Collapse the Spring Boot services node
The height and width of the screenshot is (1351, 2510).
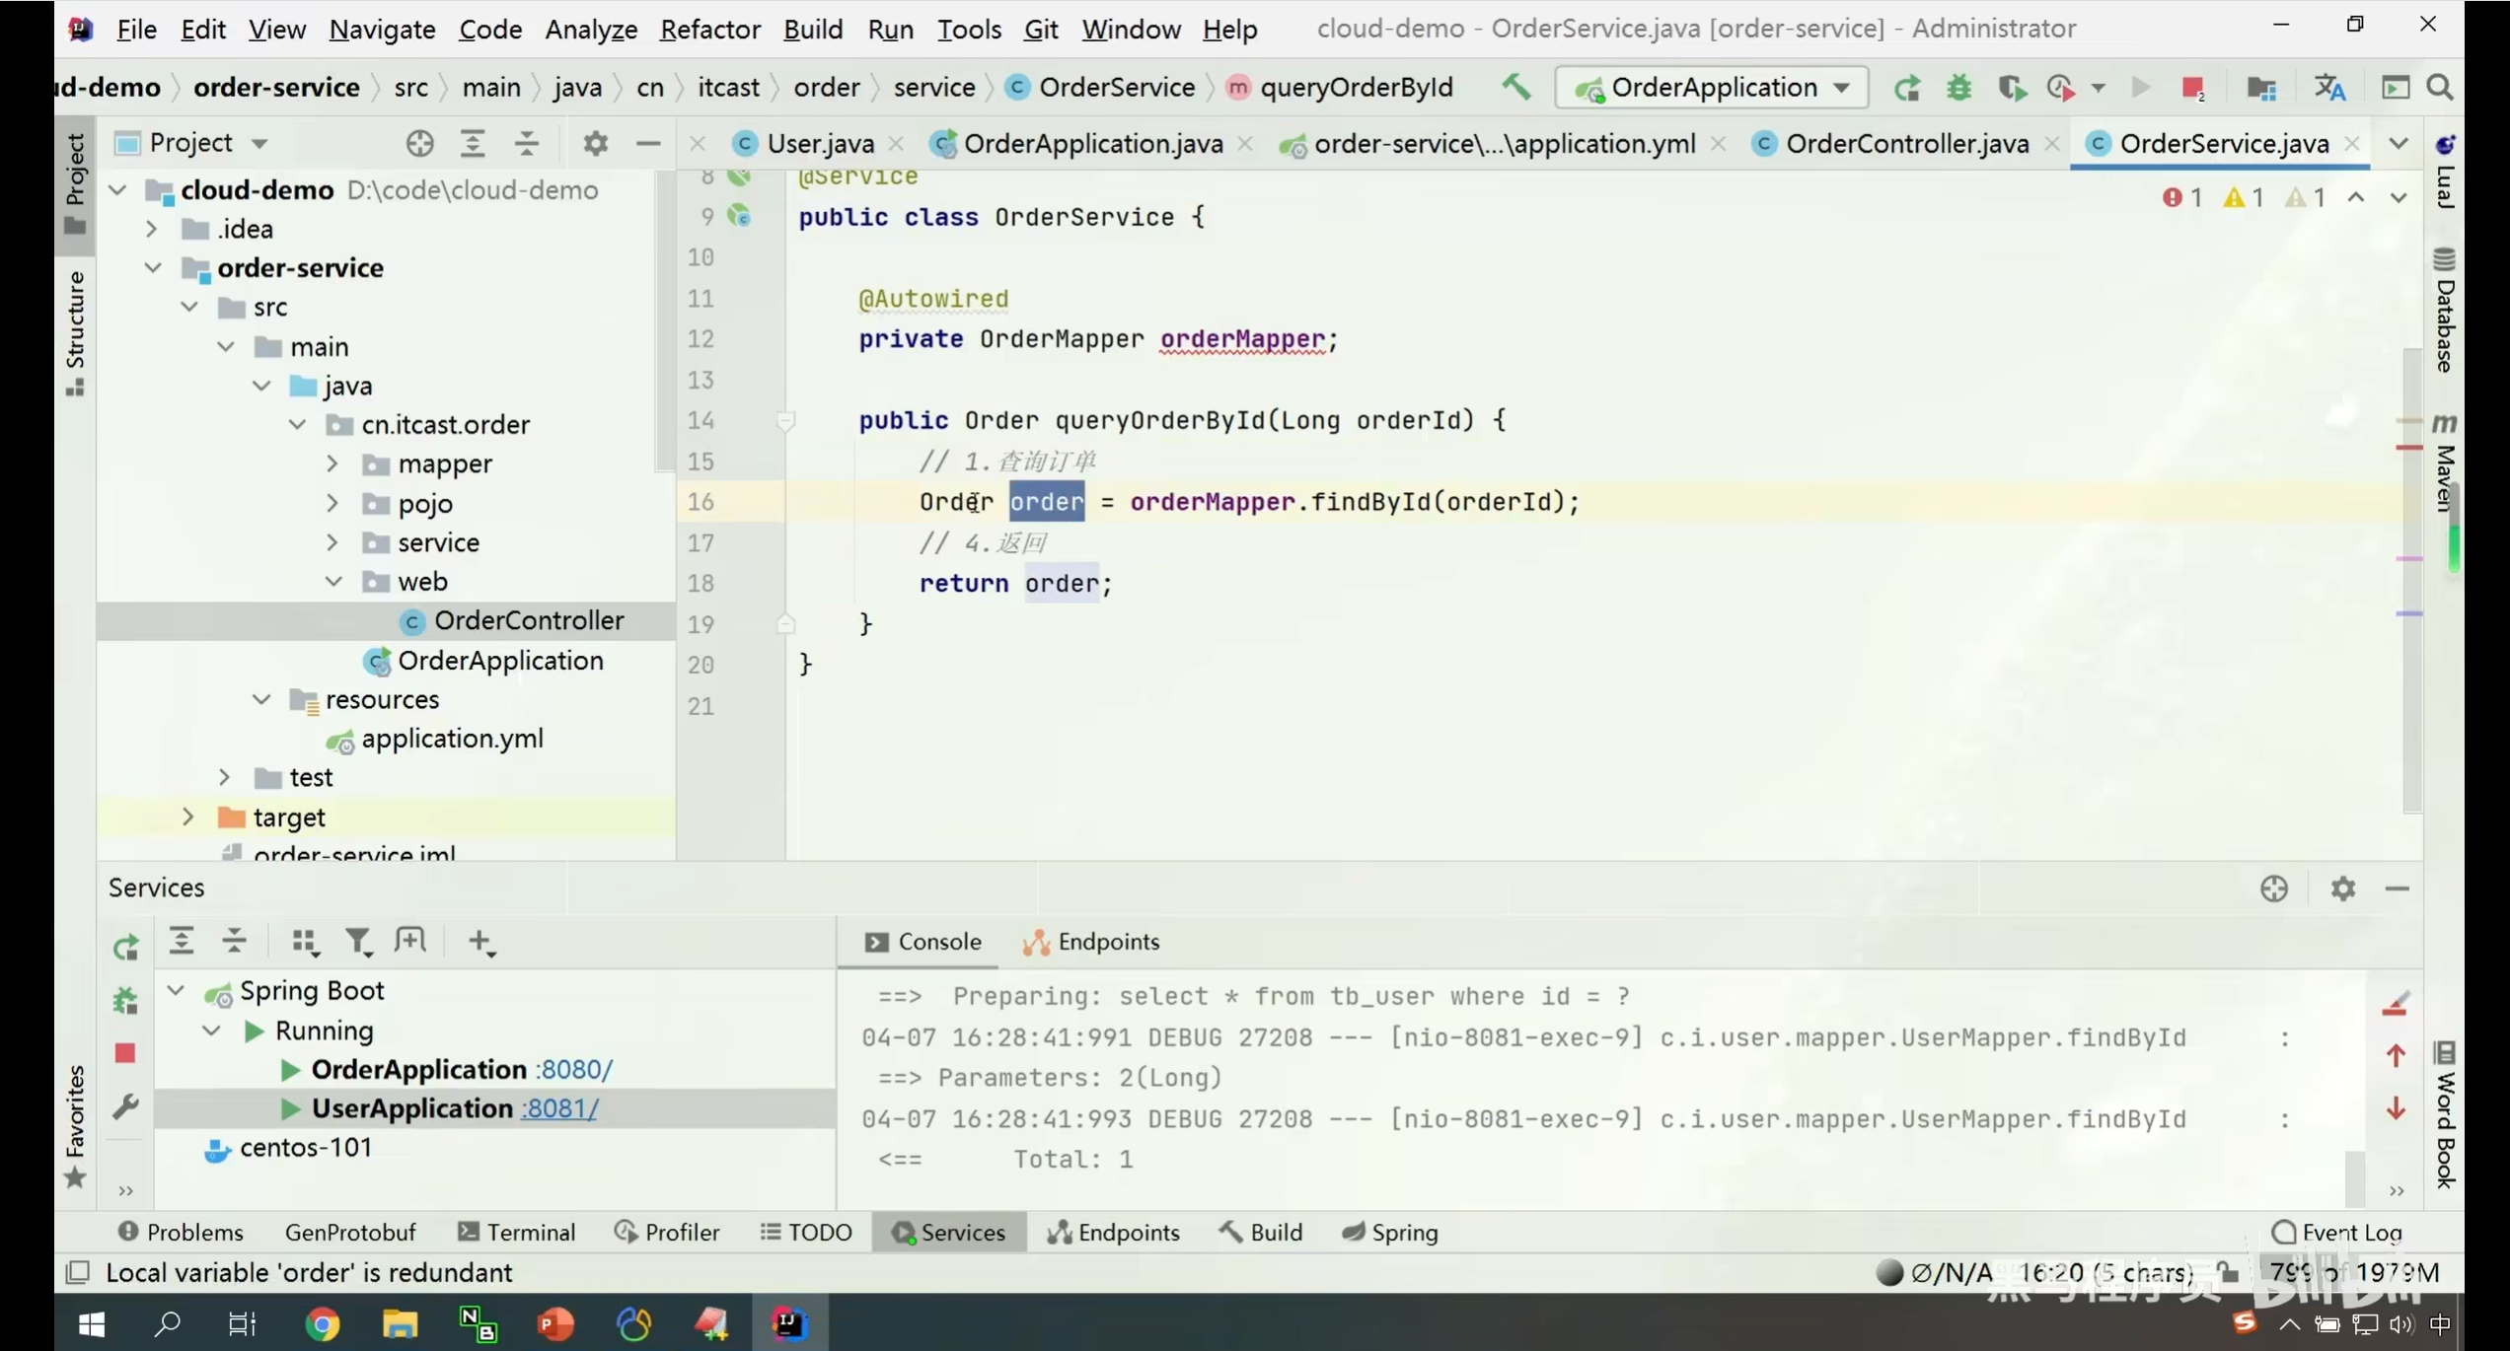(177, 990)
